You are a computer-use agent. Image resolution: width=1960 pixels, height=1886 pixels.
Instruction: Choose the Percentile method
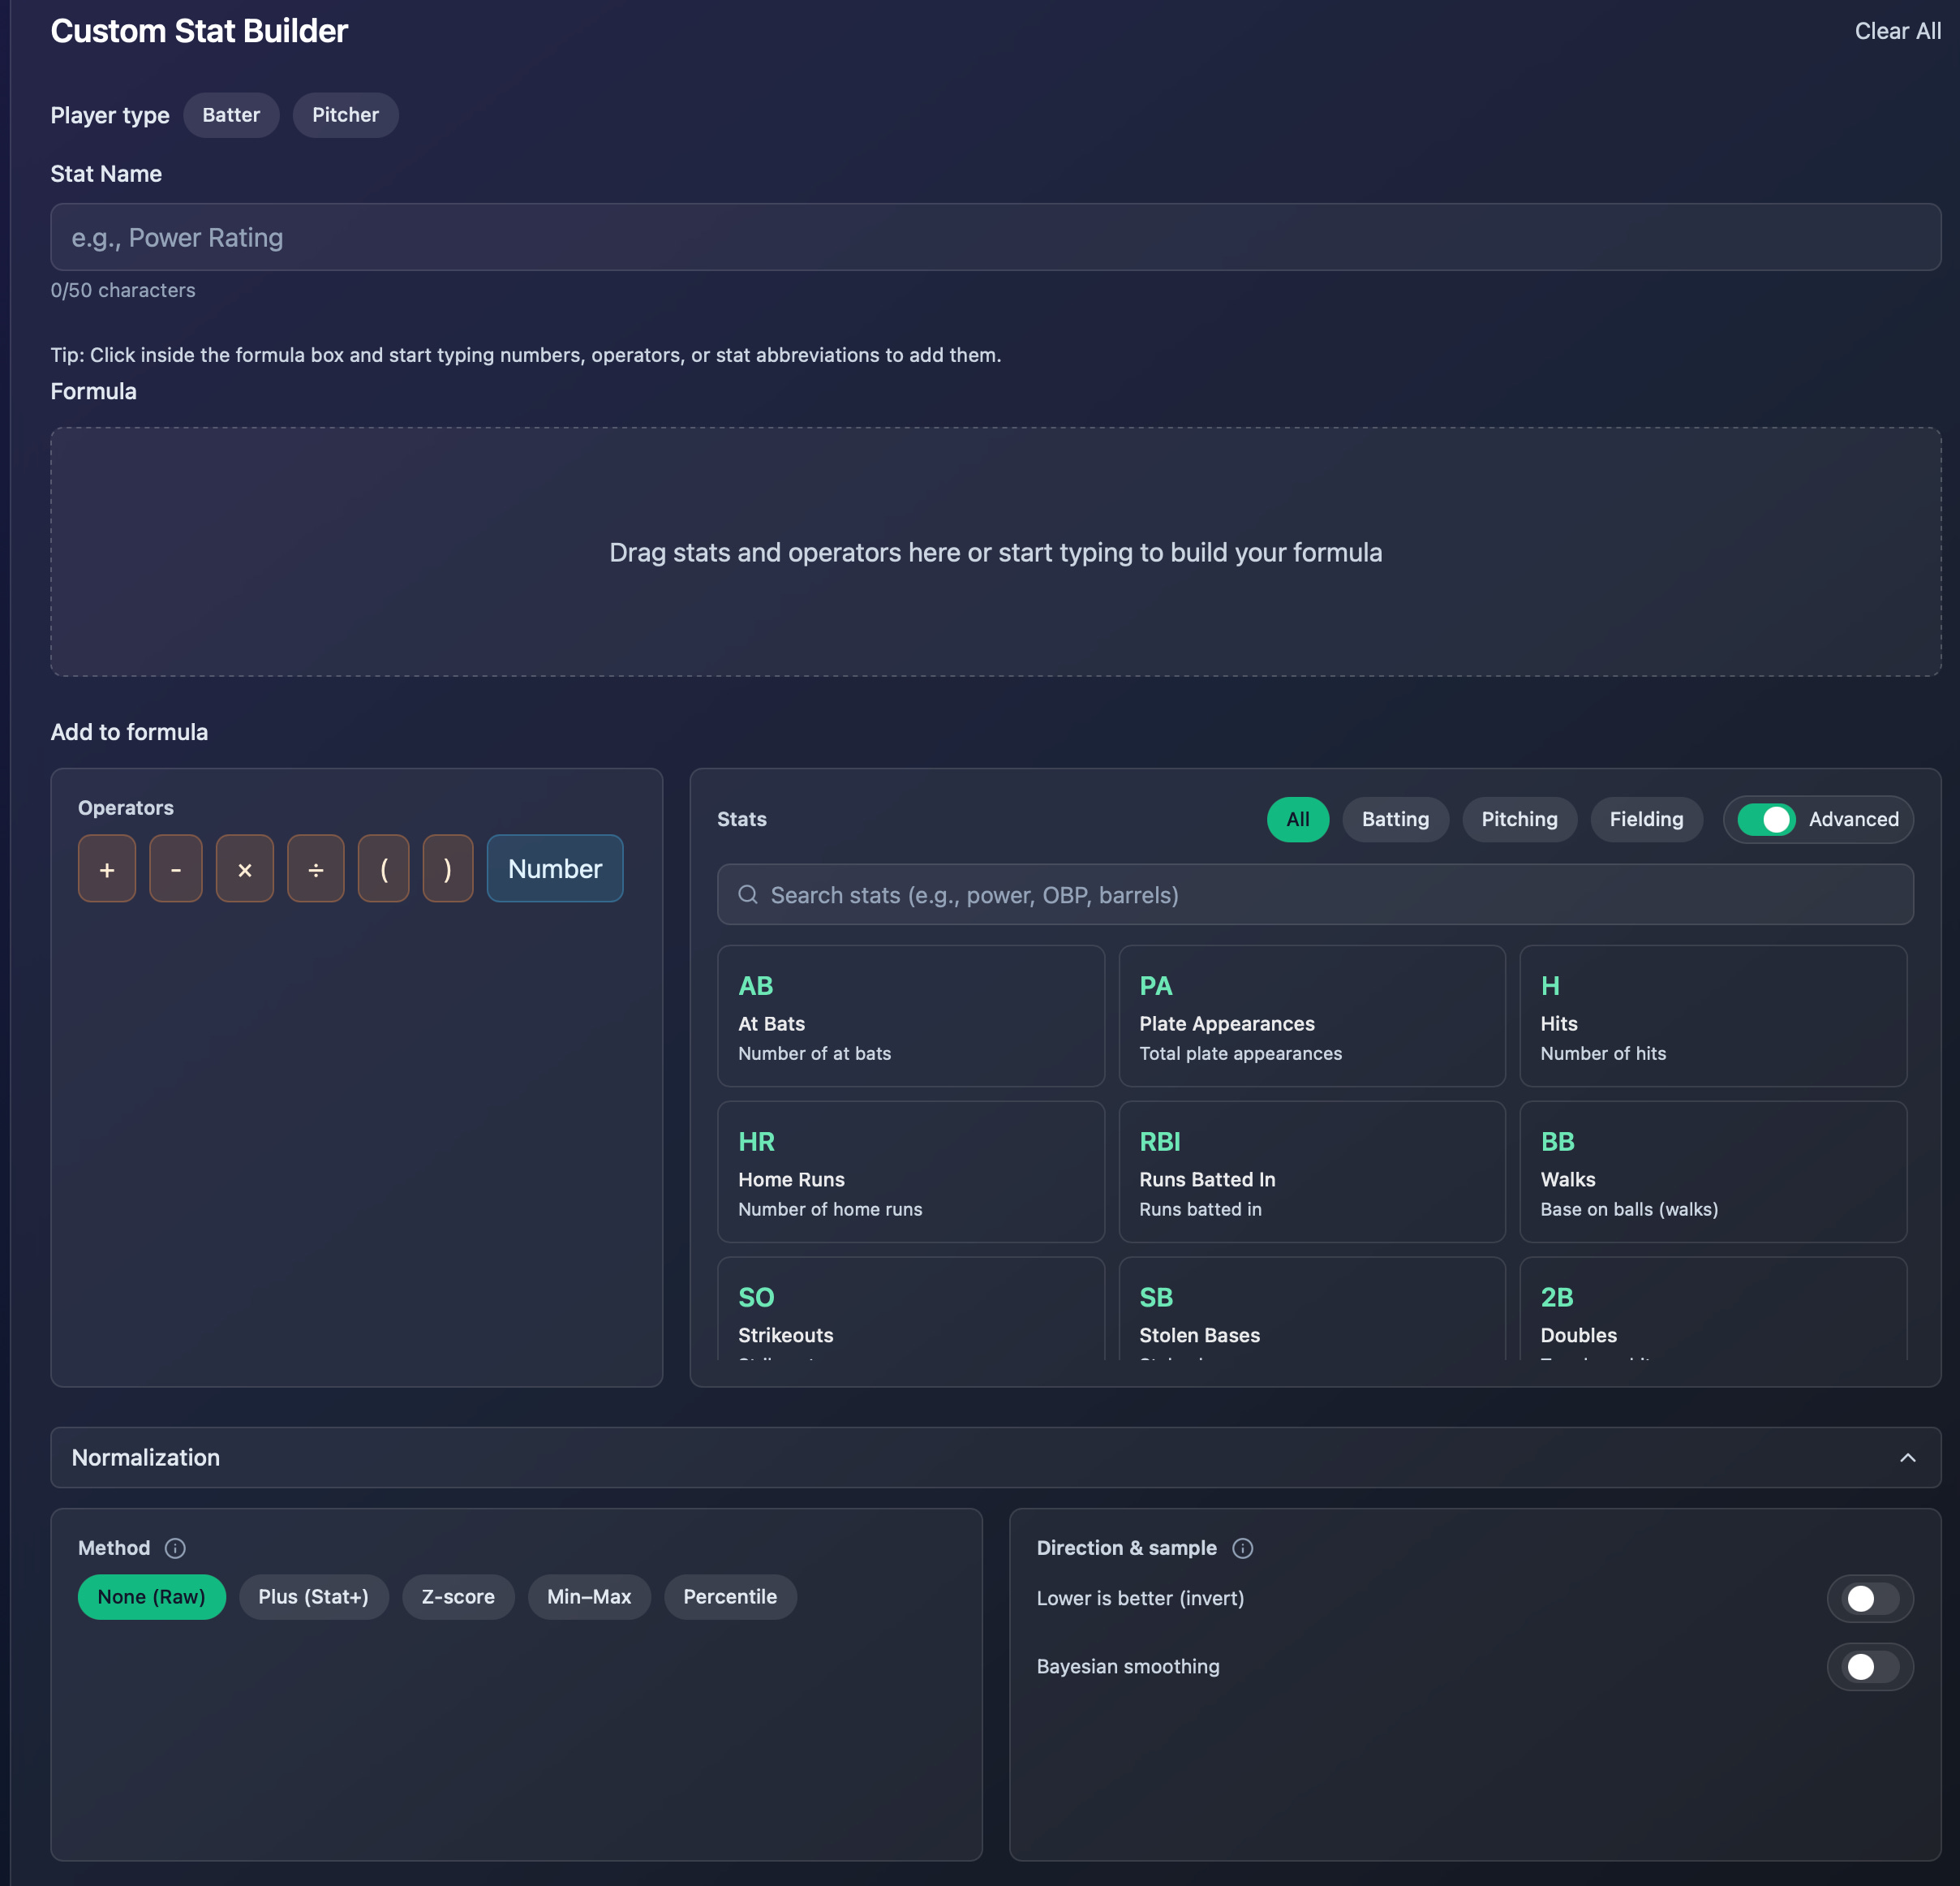pyautogui.click(x=729, y=1597)
